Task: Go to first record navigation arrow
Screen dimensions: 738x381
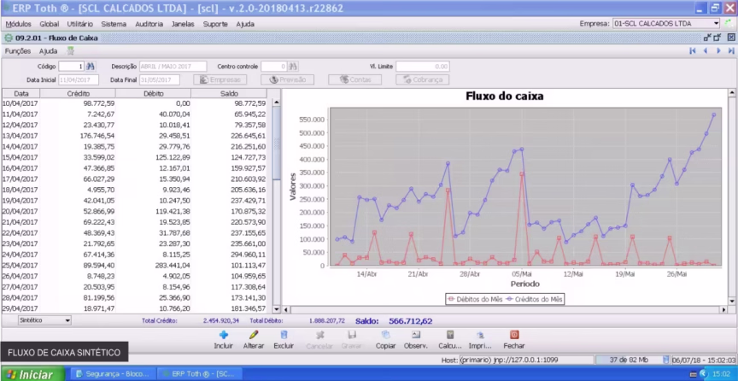Action: (x=693, y=51)
